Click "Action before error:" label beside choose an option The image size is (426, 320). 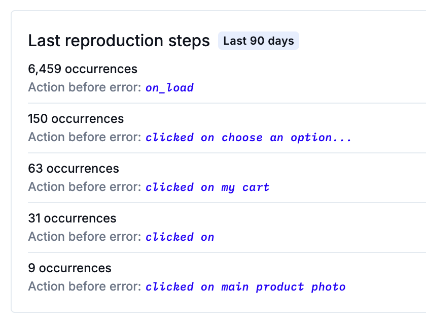pyautogui.click(x=85, y=138)
